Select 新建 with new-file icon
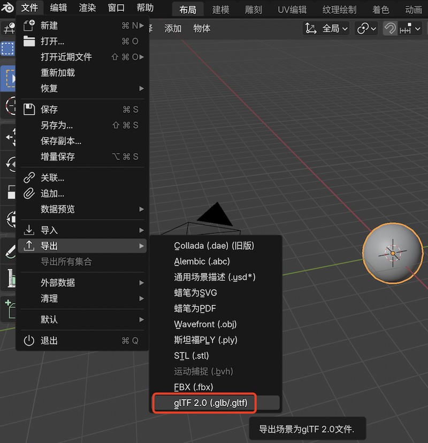Viewport: 428px width, 443px height. (x=82, y=26)
